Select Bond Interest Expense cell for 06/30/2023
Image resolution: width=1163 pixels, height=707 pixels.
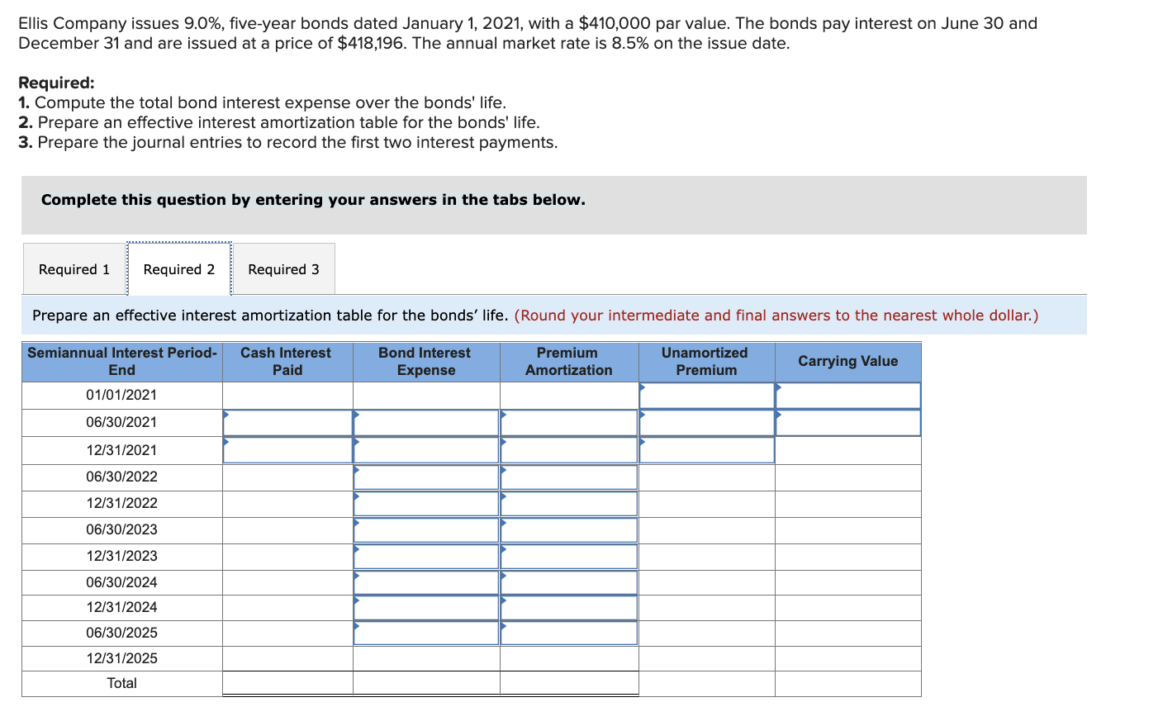click(x=426, y=530)
